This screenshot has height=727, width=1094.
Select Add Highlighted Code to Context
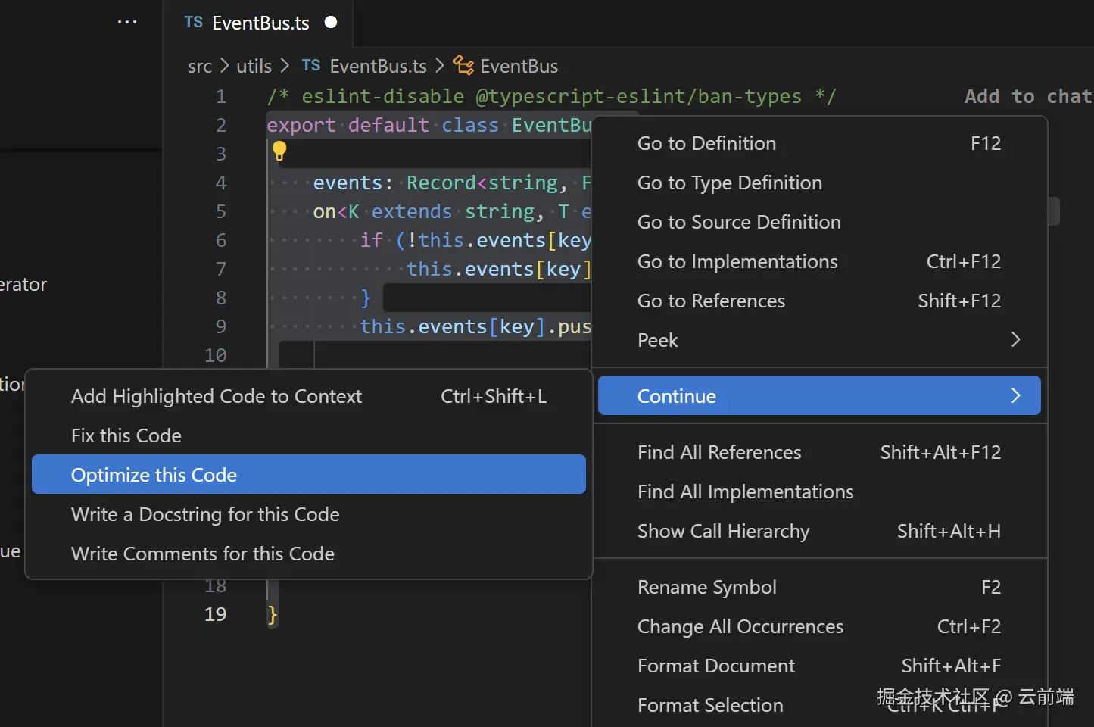coord(217,396)
